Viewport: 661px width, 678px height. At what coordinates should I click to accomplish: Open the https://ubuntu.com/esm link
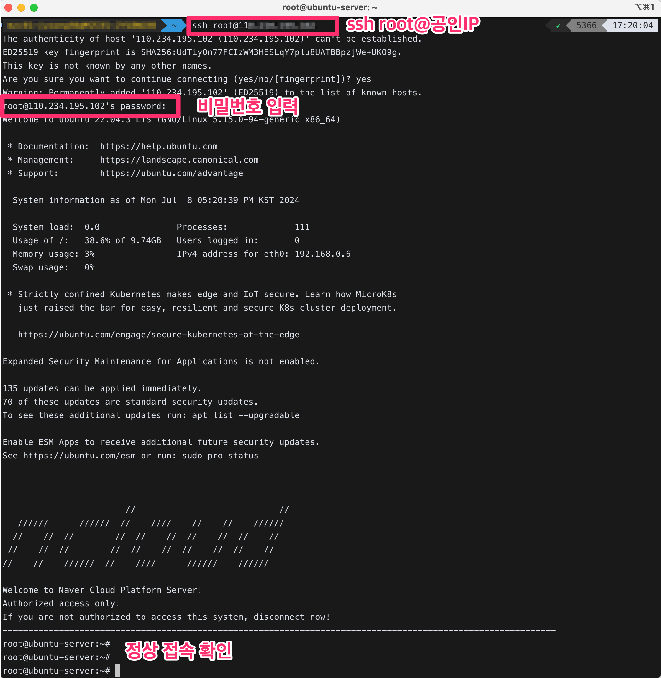pyautogui.click(x=79, y=456)
